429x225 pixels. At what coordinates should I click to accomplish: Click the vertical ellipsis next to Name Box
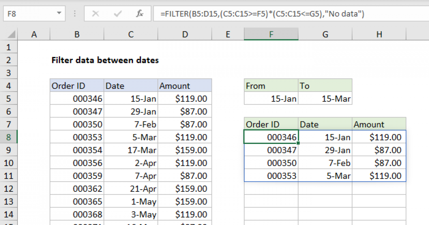[74, 14]
